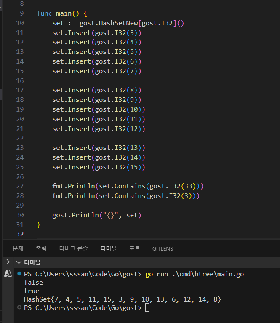The image size is (280, 323).
Task: Open the 포트 tab
Action: pos(135,248)
